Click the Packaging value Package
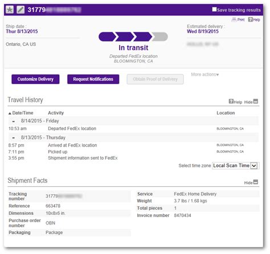Viewport: 270px width, 254px height. coord(54,232)
